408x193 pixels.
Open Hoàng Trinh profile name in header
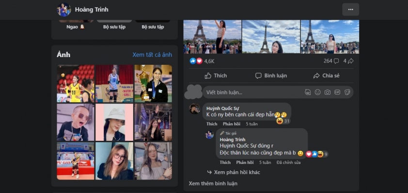92,10
